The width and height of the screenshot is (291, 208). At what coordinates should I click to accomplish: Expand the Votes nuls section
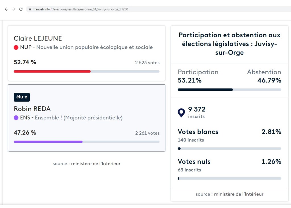pyautogui.click(x=194, y=162)
